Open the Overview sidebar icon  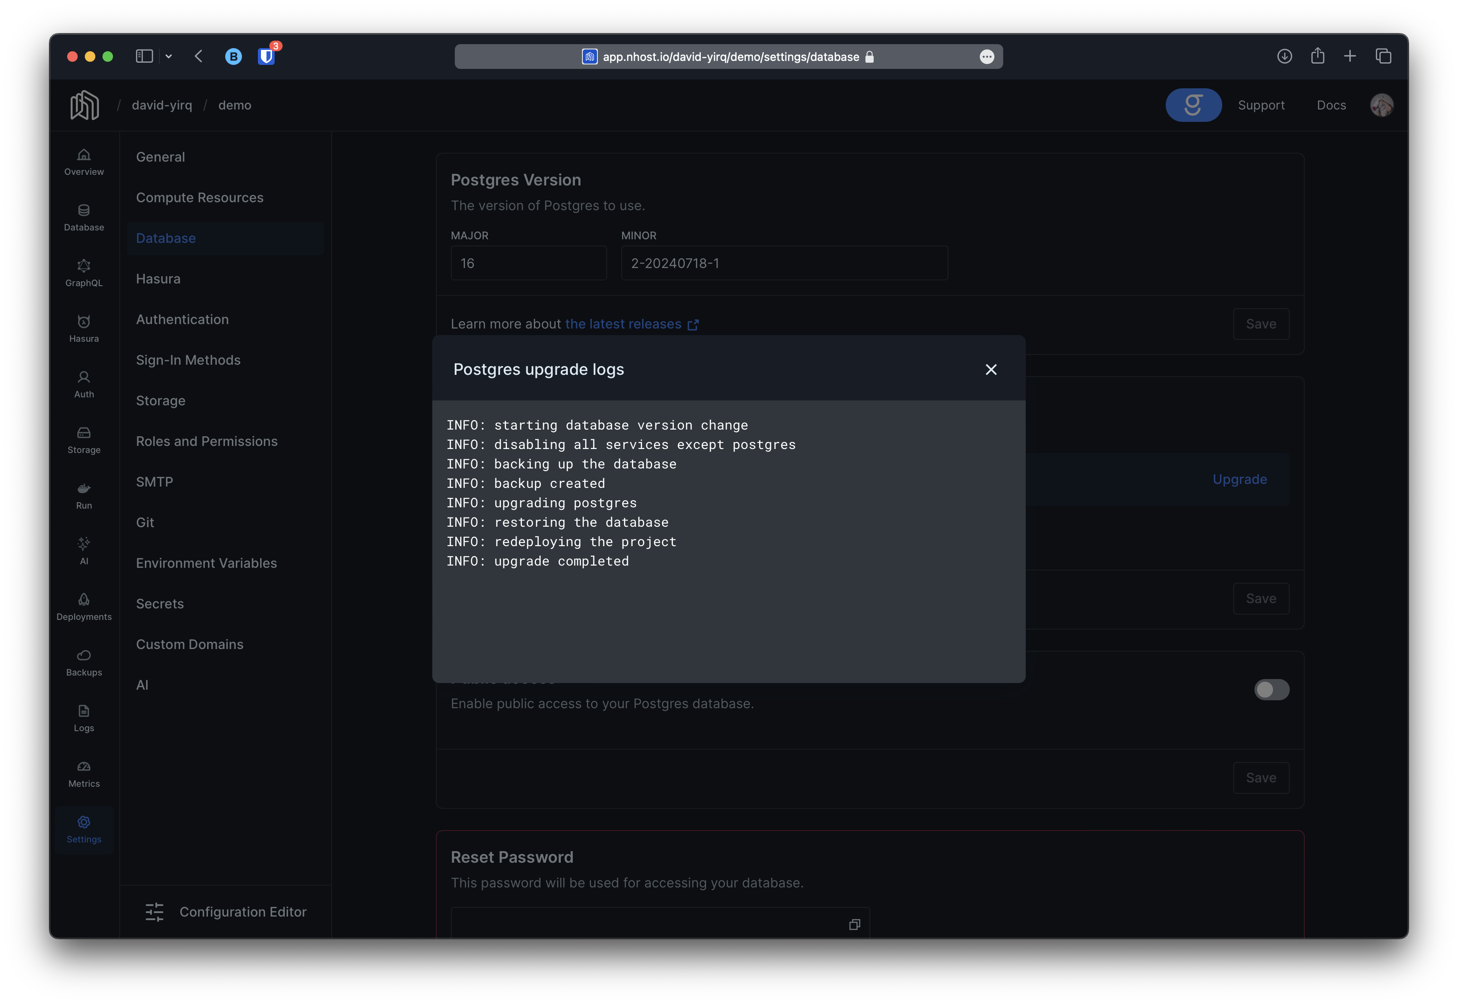[83, 162]
